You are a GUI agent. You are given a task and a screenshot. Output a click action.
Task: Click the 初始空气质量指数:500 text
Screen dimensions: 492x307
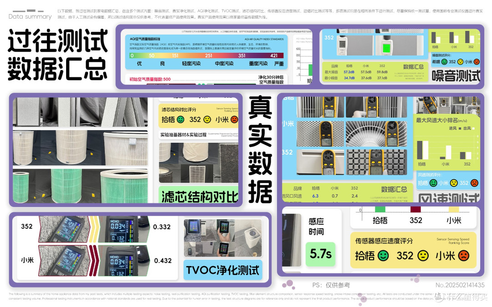(150, 79)
